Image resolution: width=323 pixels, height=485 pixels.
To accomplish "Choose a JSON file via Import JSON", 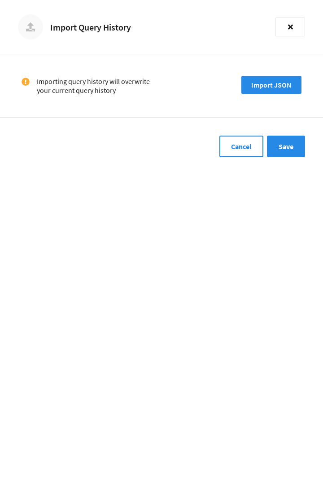I will pos(271,85).
